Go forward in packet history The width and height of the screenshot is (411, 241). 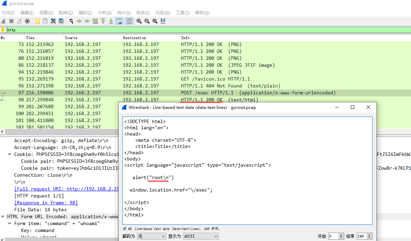click(x=87, y=21)
